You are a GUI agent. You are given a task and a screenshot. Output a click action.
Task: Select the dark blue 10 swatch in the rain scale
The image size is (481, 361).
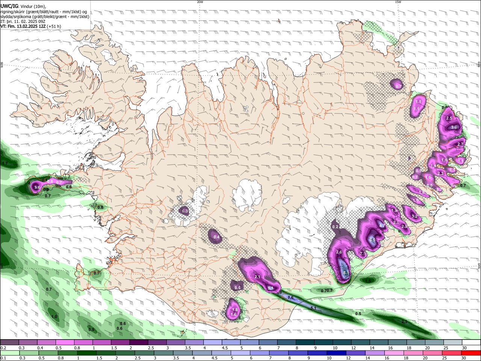pyautogui.click(x=336, y=353)
